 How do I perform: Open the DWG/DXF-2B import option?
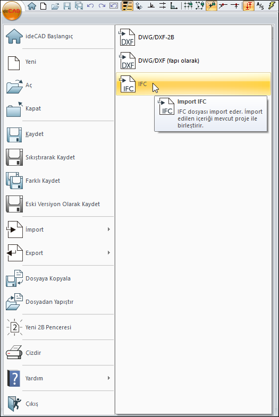click(193, 37)
